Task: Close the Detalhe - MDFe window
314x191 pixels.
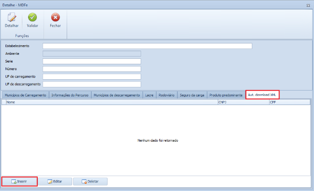Action: (309, 3)
